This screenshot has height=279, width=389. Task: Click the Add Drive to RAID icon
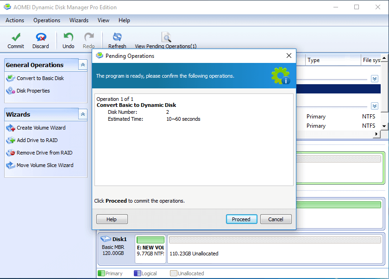coord(11,140)
